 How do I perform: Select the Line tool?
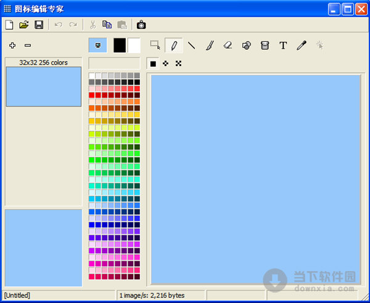pyautogui.click(x=191, y=45)
